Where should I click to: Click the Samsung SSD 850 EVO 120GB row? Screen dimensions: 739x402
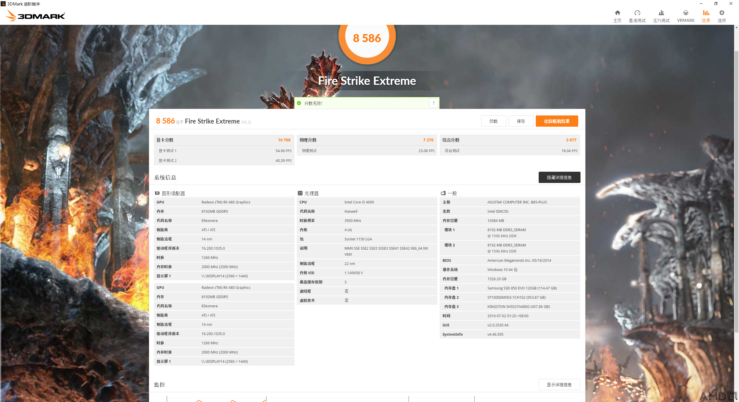510,288
